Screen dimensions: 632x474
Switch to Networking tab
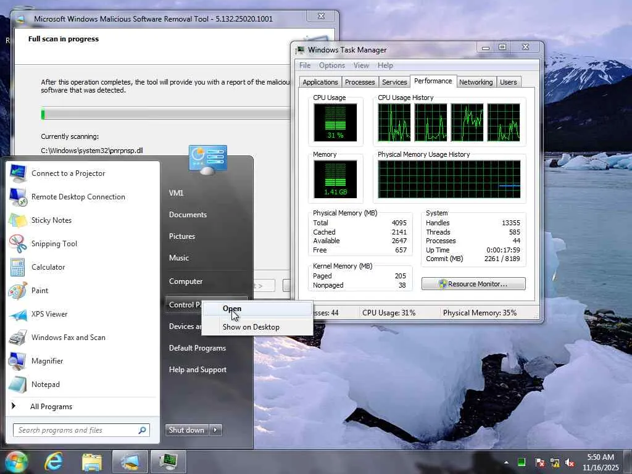(476, 82)
